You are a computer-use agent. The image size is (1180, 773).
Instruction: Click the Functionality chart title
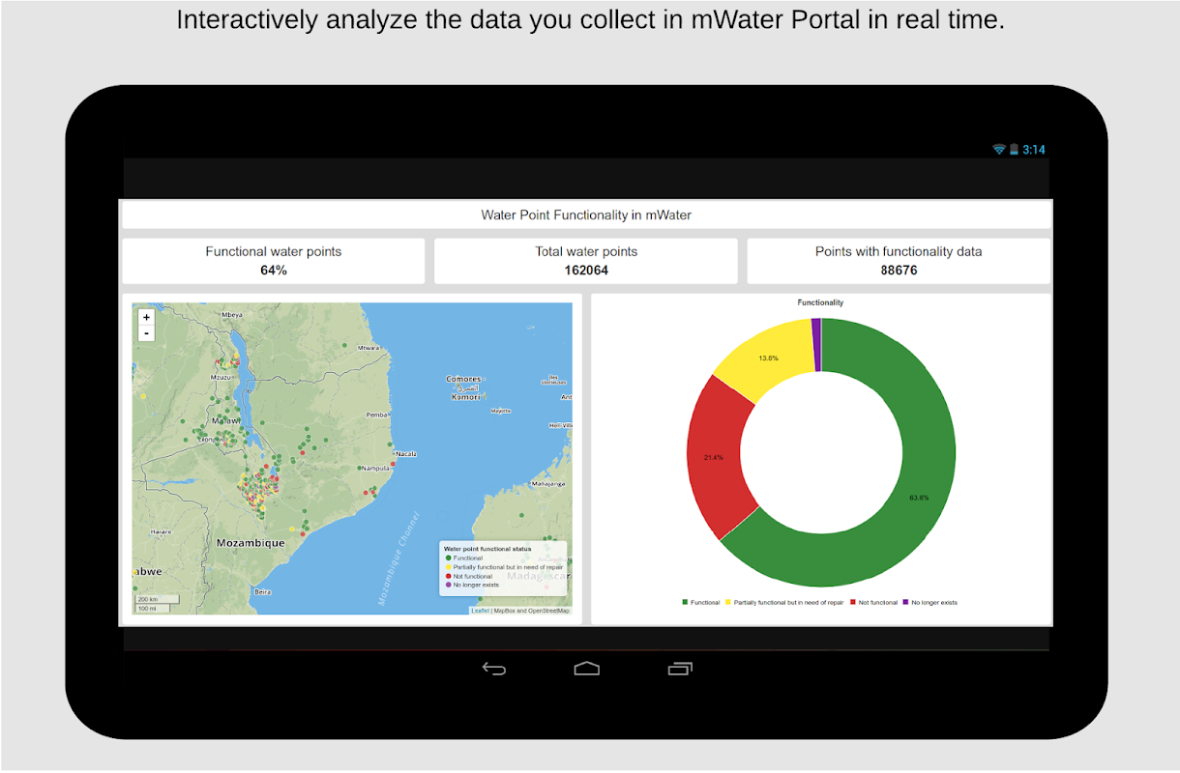coord(820,302)
